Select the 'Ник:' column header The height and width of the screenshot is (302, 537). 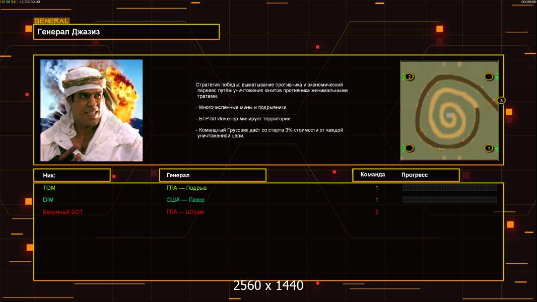coord(72,175)
